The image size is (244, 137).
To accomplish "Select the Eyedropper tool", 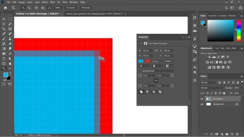I will coord(4,34).
